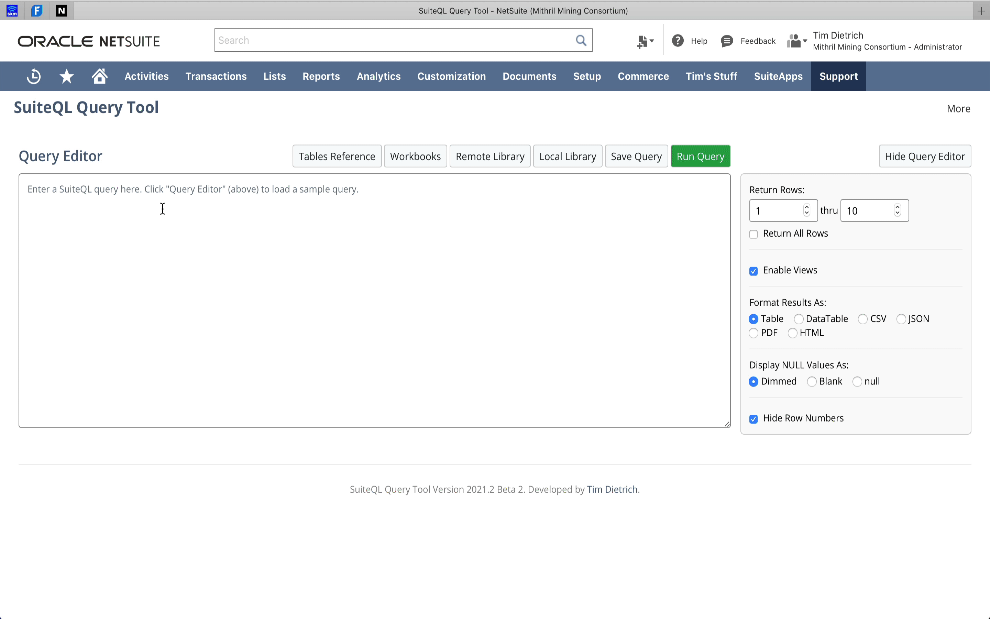Open the Create New document icon menu

click(645, 41)
